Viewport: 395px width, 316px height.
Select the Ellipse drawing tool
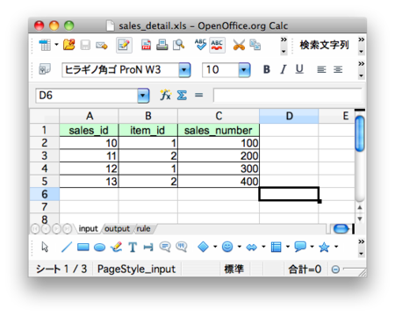click(x=99, y=248)
